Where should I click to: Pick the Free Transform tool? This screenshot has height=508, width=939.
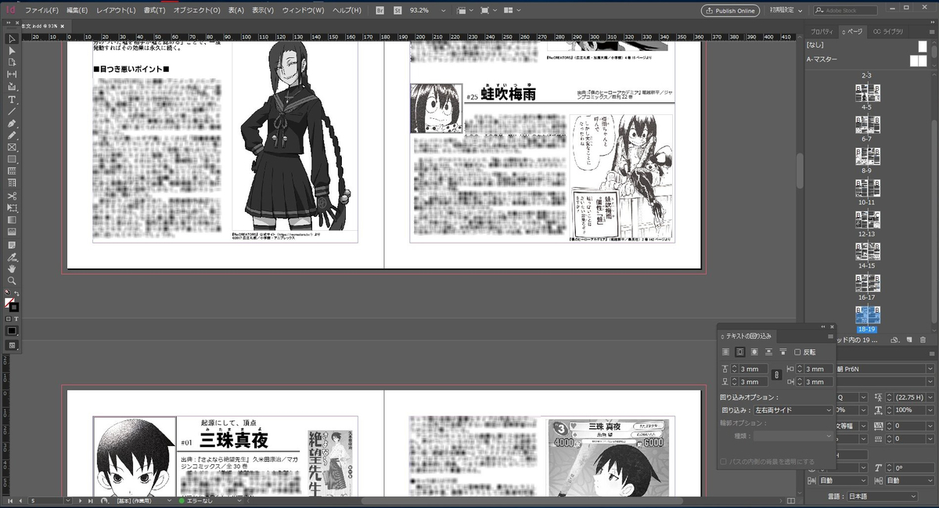tap(12, 207)
